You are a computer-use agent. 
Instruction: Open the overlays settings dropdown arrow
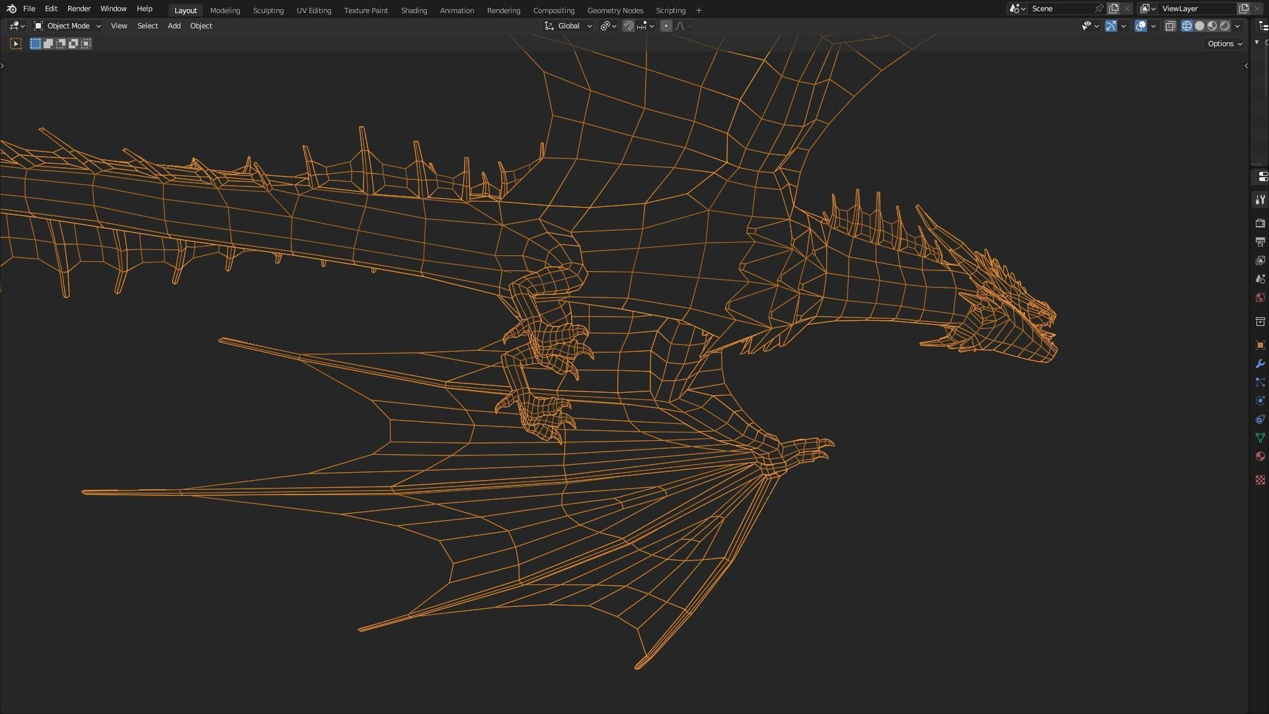click(1153, 26)
